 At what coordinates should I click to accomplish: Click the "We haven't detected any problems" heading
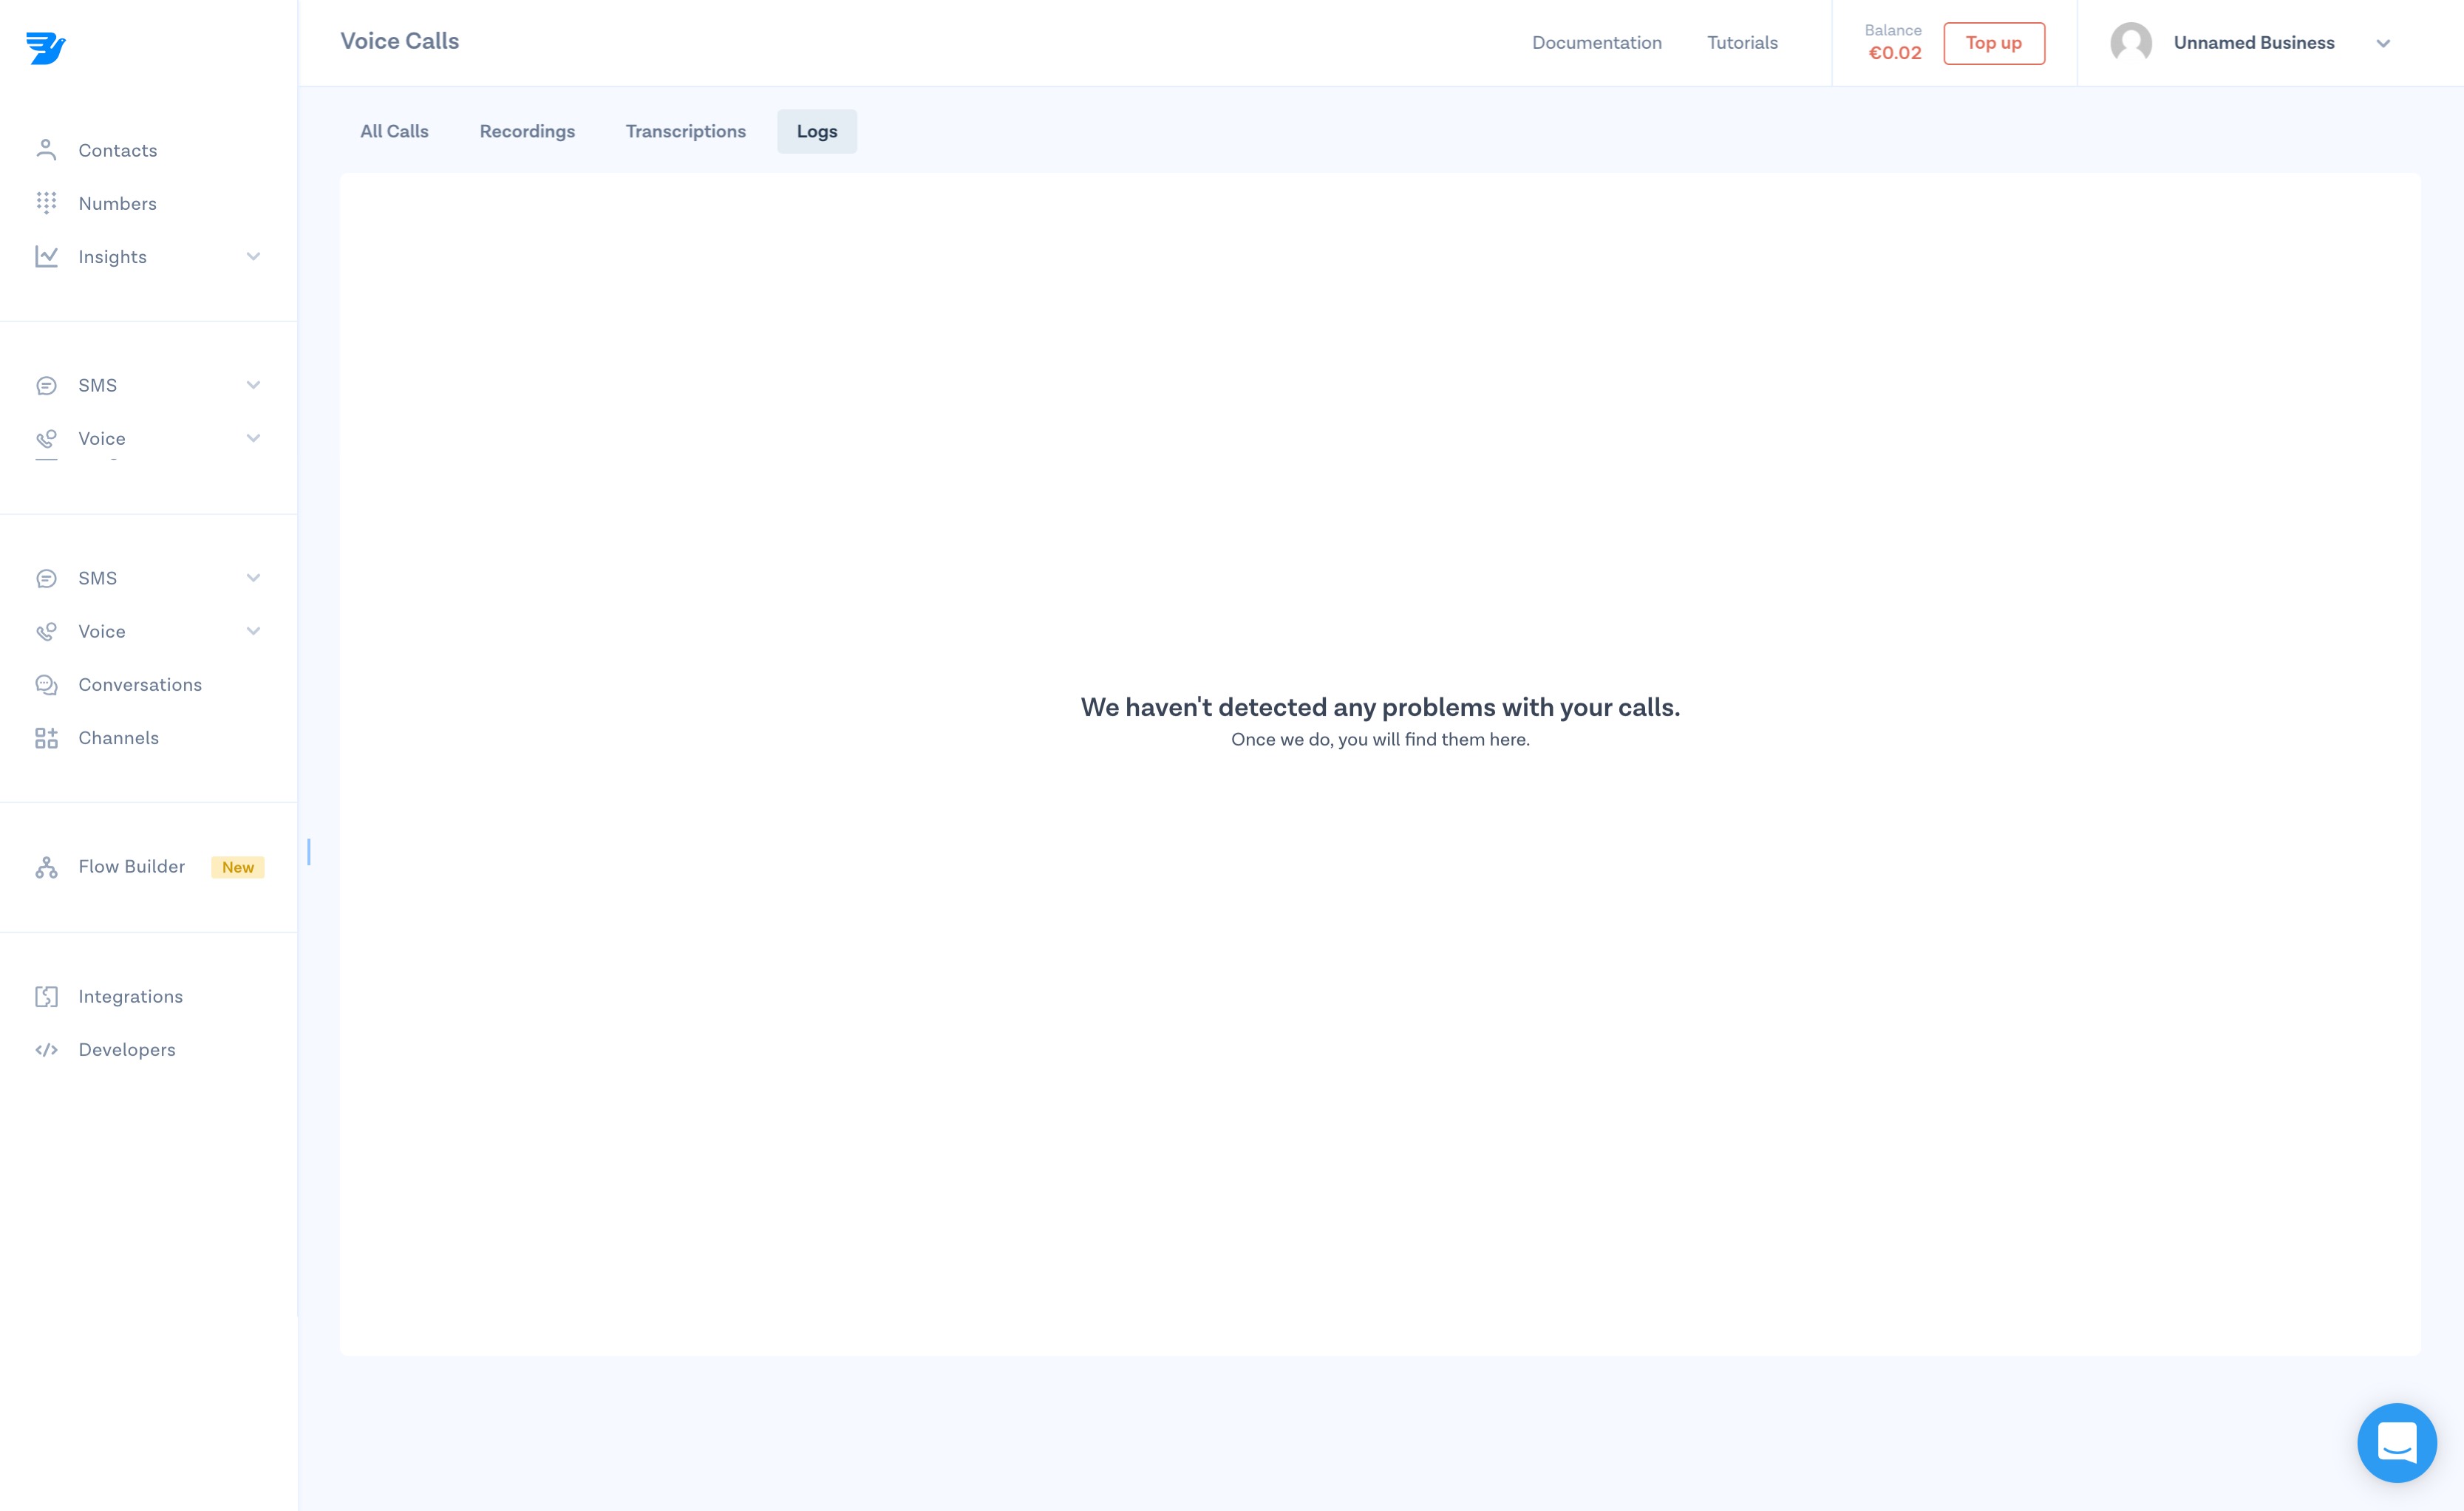(x=1380, y=707)
